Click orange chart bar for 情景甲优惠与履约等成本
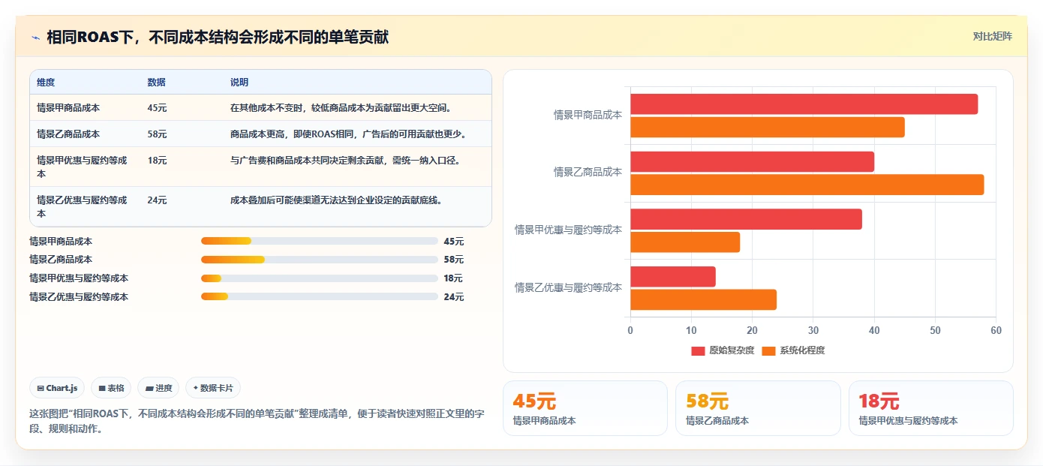The image size is (1043, 466). [x=685, y=242]
